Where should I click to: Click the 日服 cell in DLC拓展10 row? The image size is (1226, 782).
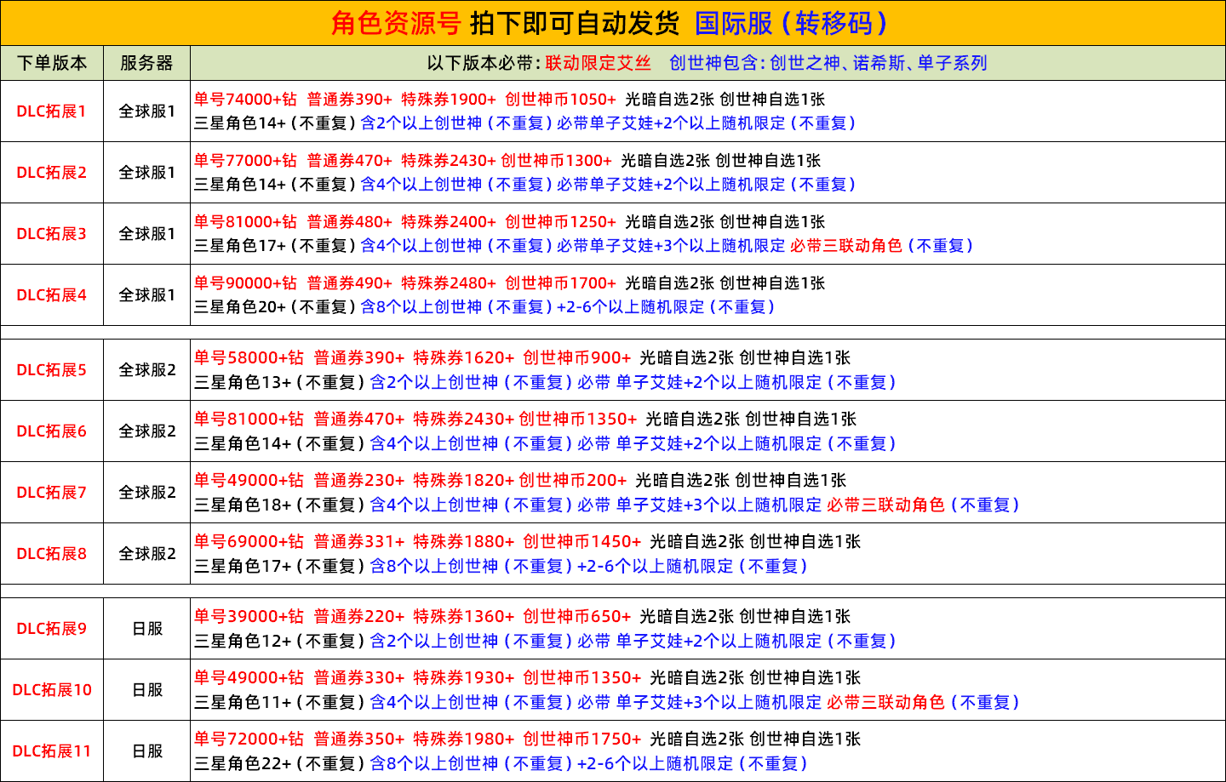(146, 690)
